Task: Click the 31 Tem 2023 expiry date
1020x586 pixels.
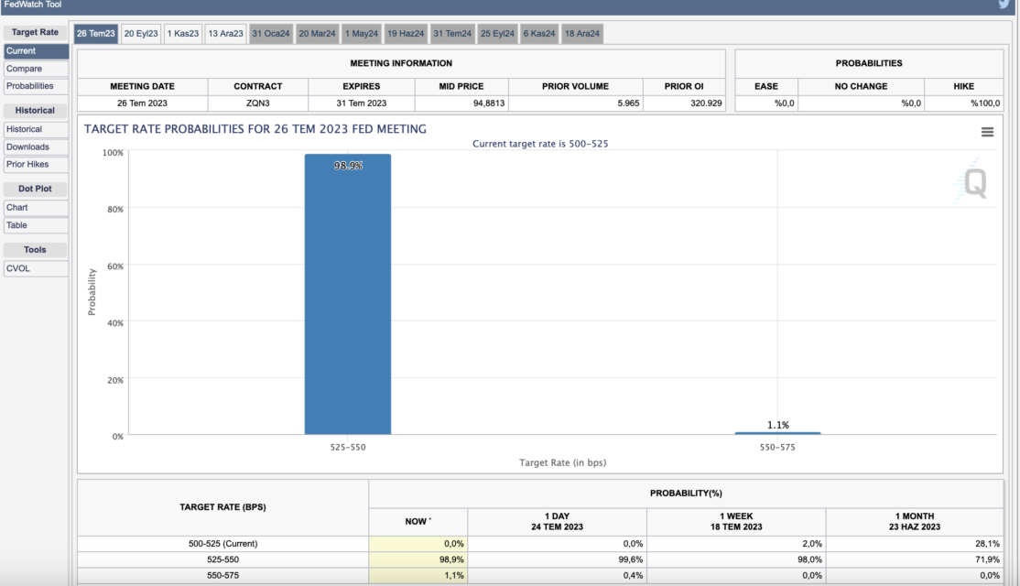Action: coord(361,103)
